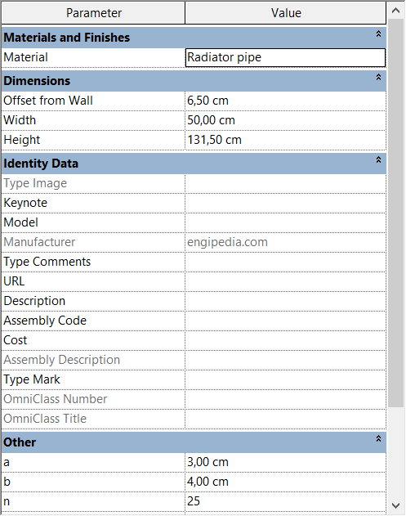Select the Cost parameter label

point(16,340)
